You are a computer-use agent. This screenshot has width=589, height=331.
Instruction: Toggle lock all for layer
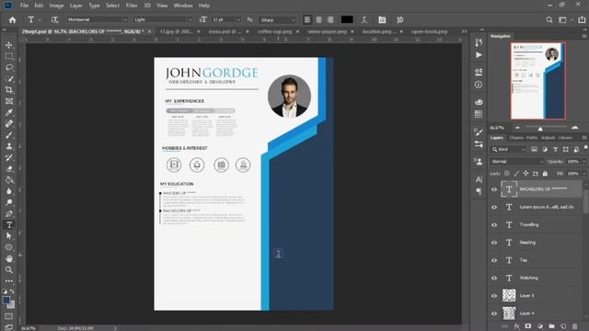pyautogui.click(x=545, y=174)
